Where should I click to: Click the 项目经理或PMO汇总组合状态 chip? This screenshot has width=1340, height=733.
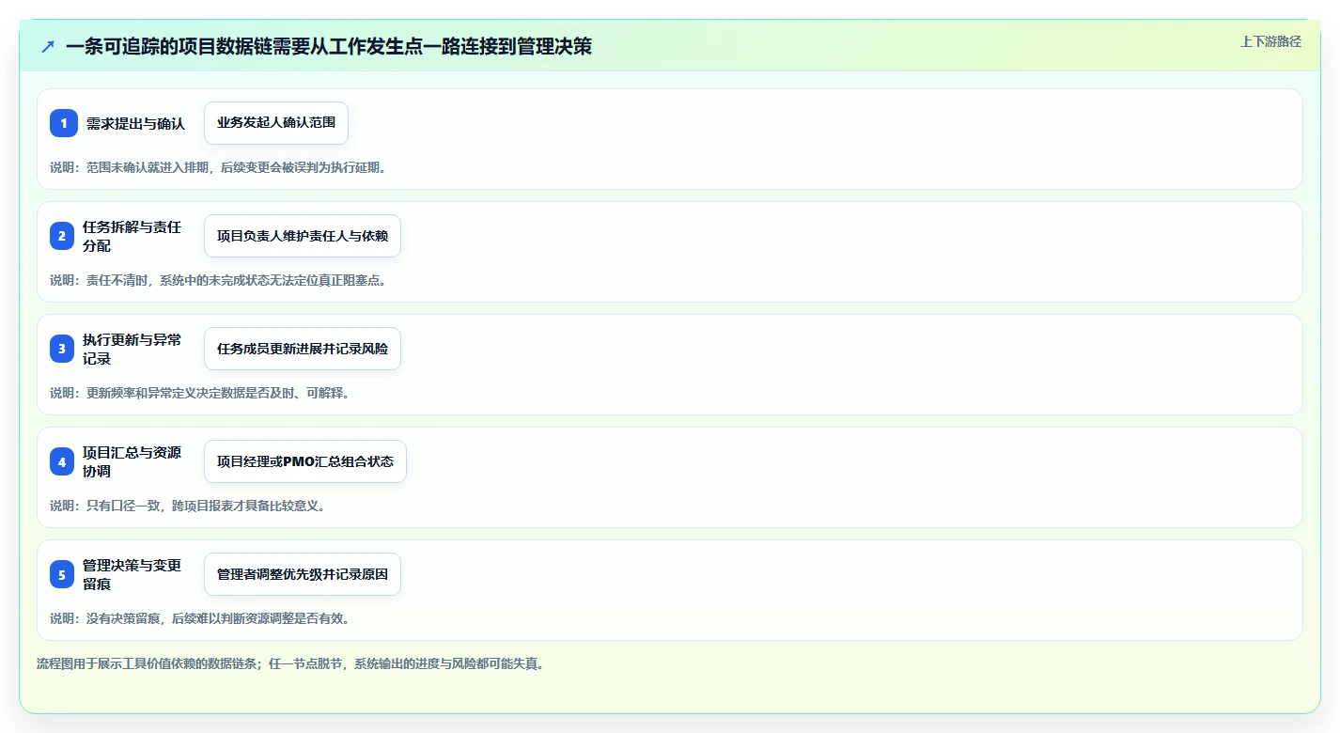point(305,461)
